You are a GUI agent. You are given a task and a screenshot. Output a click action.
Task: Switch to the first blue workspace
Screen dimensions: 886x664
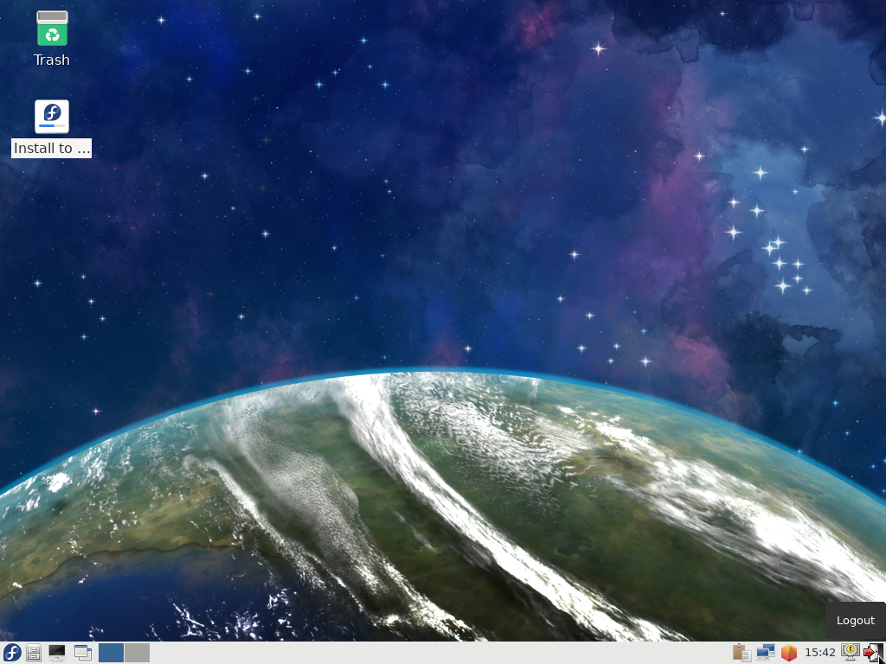pyautogui.click(x=111, y=653)
